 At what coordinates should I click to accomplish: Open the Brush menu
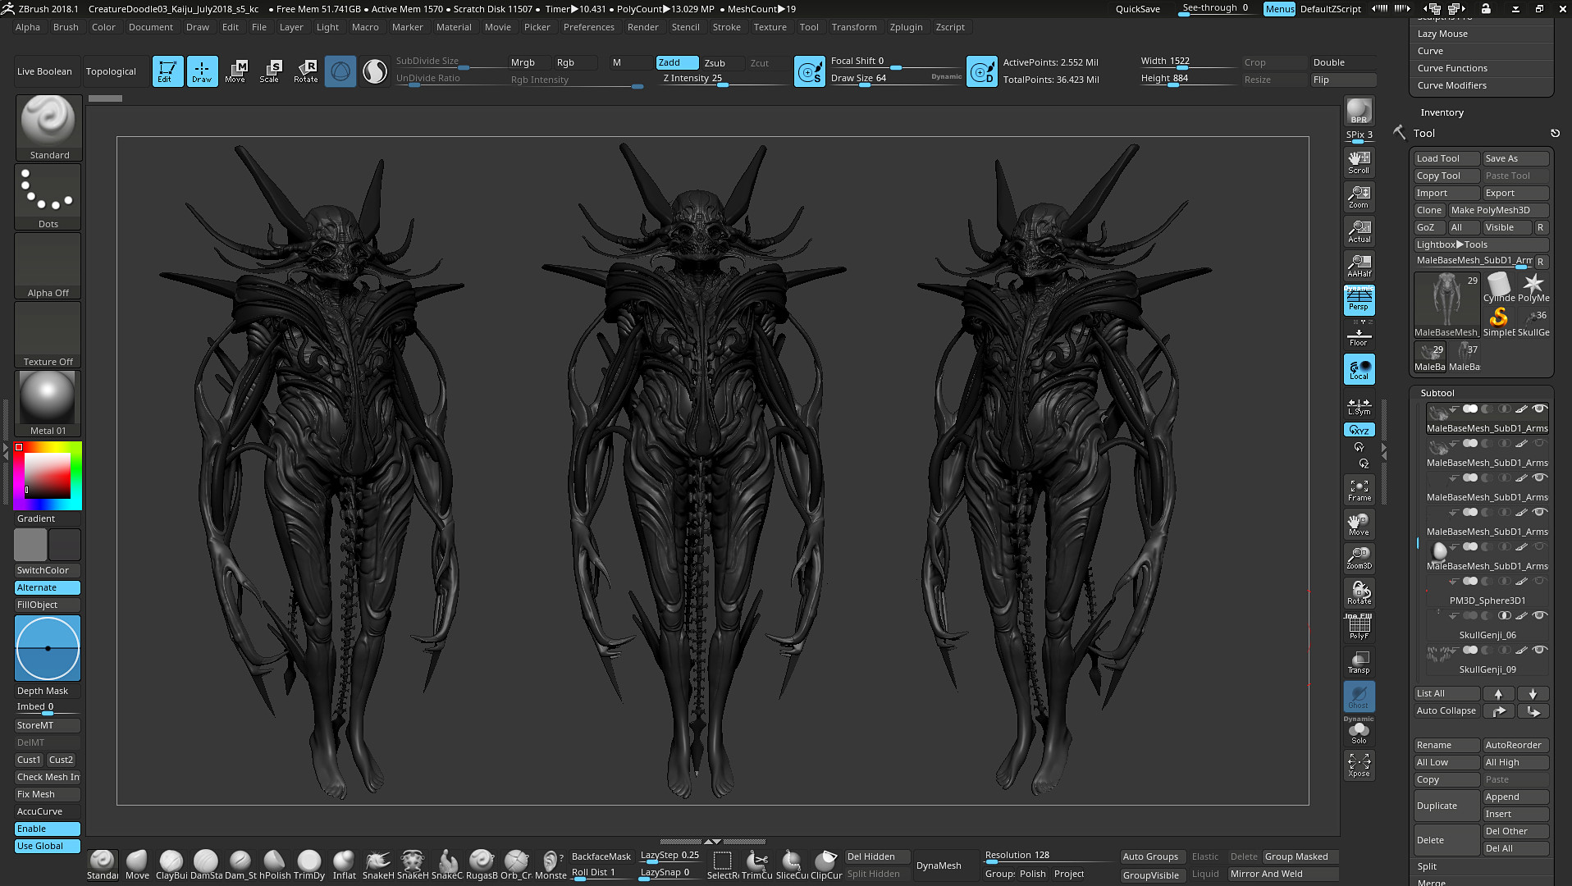66,27
